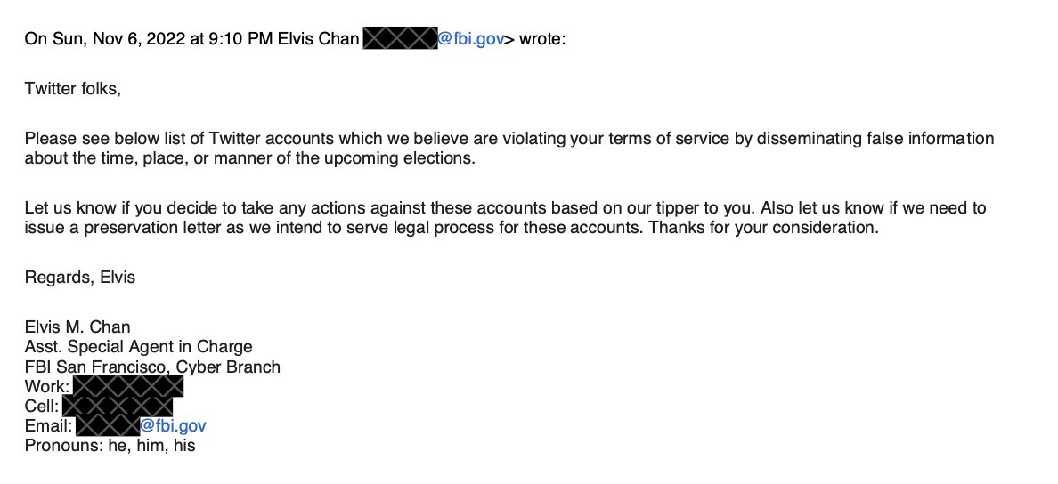Click the redacted email box beside Elvis Chan
Image resolution: width=1058 pixels, height=484 pixels.
(x=399, y=39)
